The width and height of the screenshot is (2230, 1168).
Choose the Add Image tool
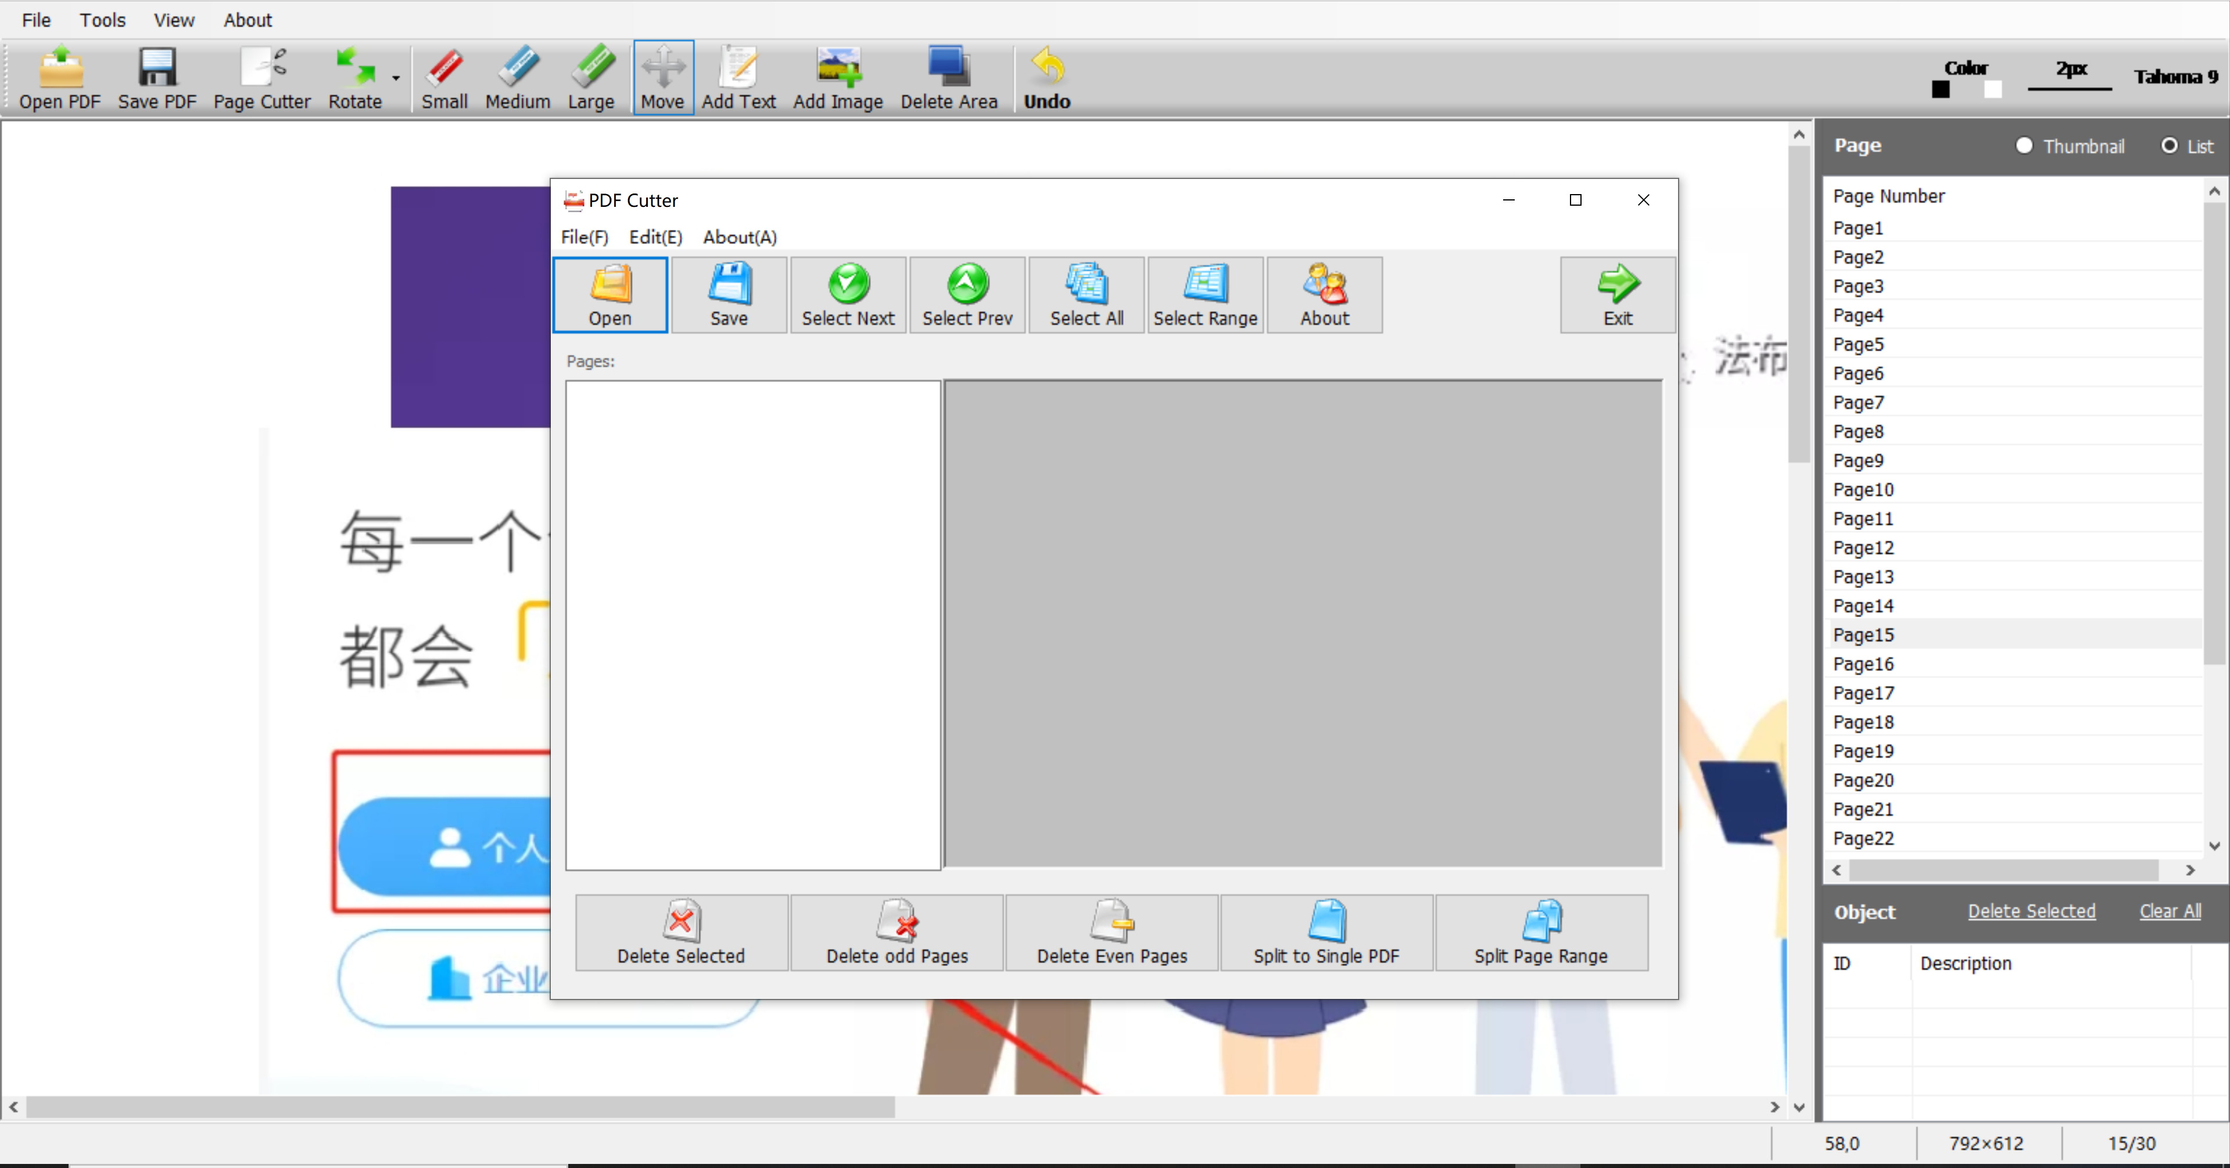pyautogui.click(x=837, y=78)
